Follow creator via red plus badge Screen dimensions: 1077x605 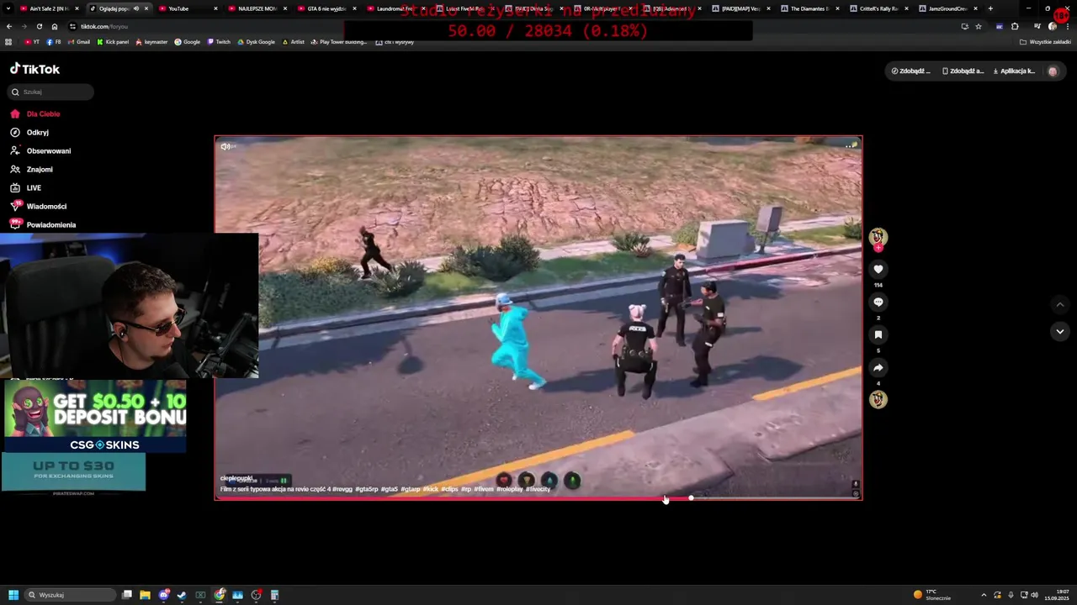[x=878, y=248]
